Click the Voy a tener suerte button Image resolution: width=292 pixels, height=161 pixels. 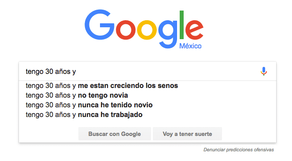click(x=187, y=134)
